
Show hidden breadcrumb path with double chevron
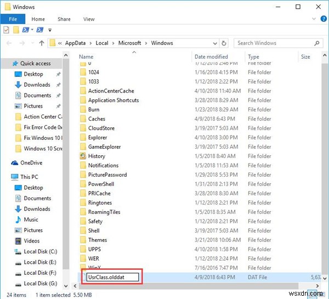coord(60,43)
